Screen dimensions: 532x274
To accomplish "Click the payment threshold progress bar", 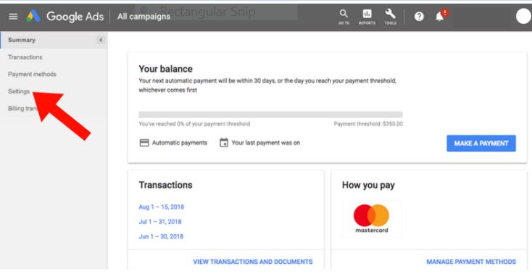I will tap(271, 115).
